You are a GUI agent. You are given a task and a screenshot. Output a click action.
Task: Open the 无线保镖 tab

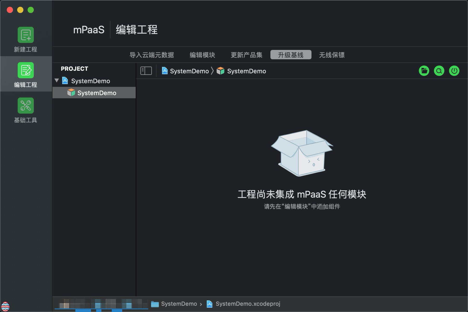pos(332,55)
